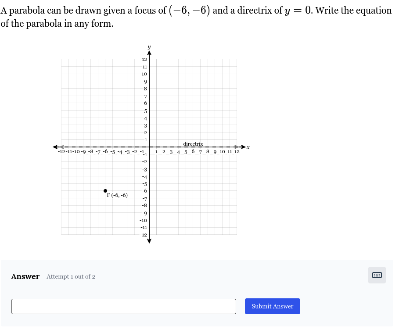Click the -6 label on the y-axis
This screenshot has height=333, width=399.
144,191
